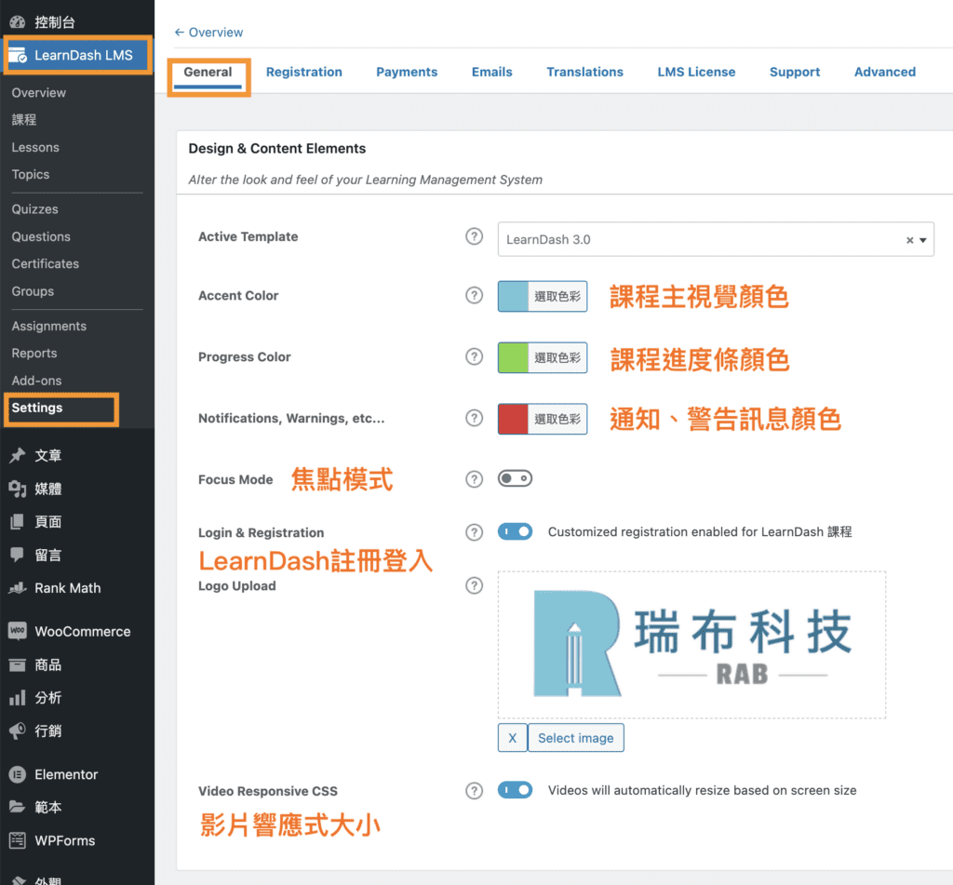Image resolution: width=953 pixels, height=885 pixels.
Task: Click the Select image button
Action: coord(576,738)
